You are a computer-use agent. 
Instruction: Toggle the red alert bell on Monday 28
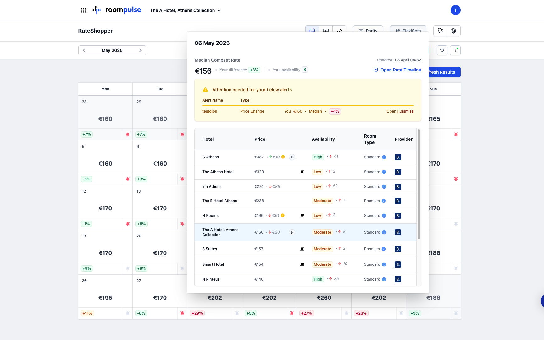[128, 134]
